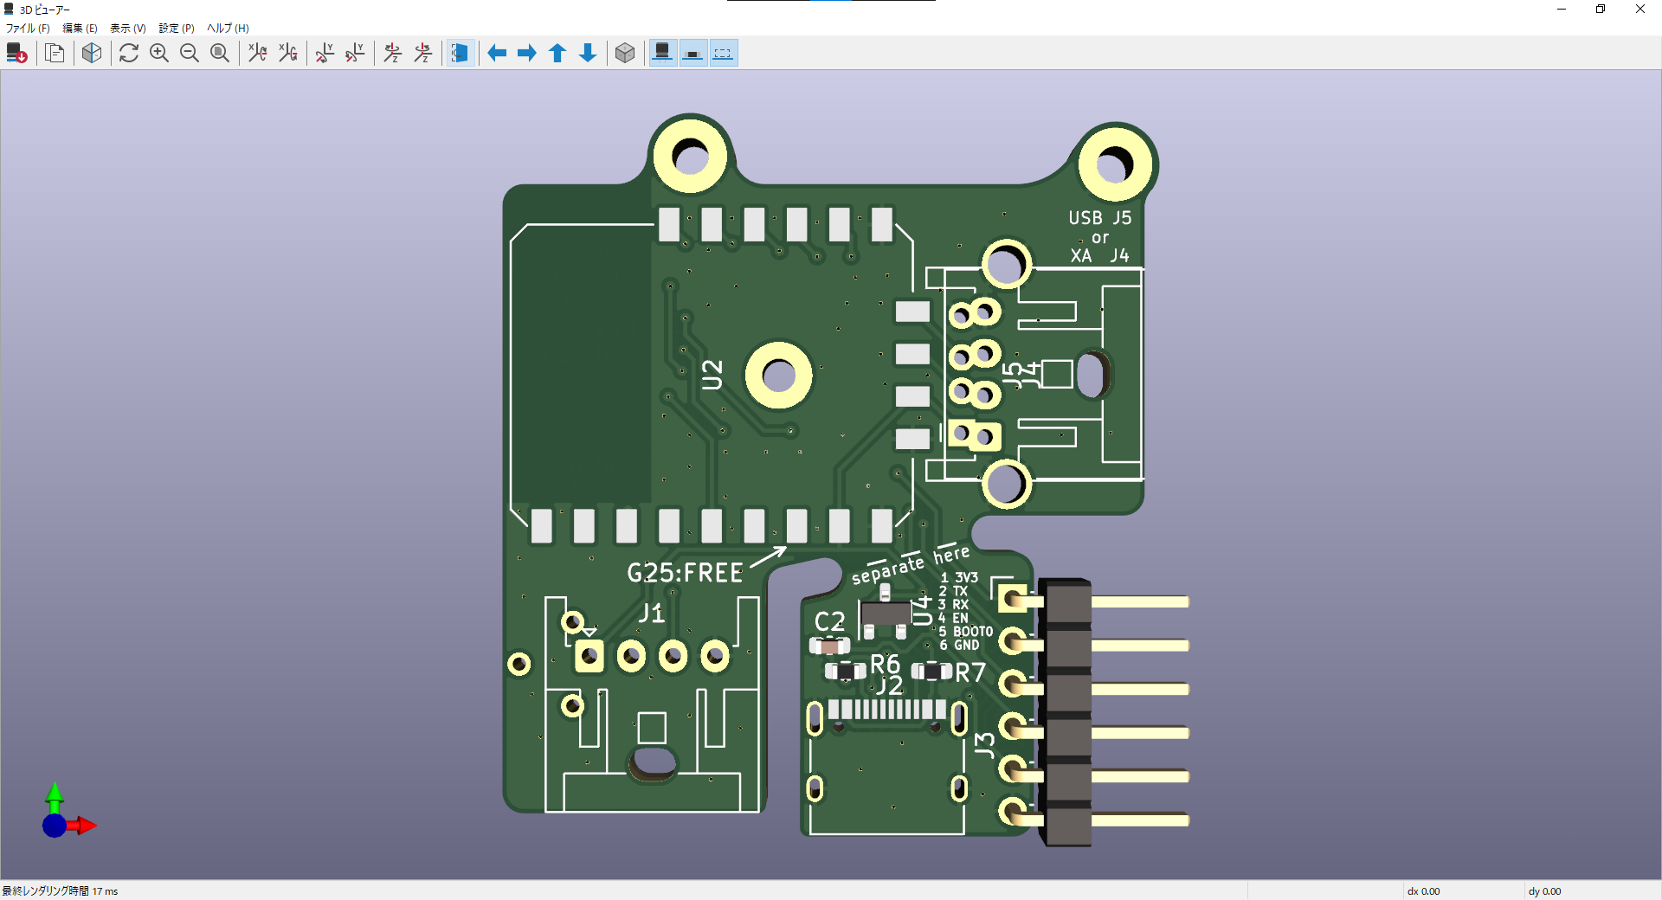Toggle unspecified 3D models visibility
This screenshot has height=900, width=1662.
pyautogui.click(x=724, y=53)
